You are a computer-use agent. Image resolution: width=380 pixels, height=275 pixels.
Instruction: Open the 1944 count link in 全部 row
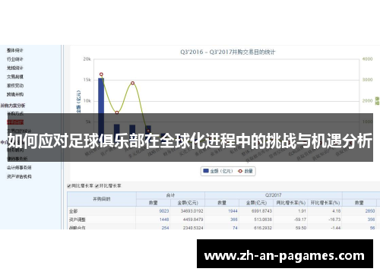(x=233, y=211)
